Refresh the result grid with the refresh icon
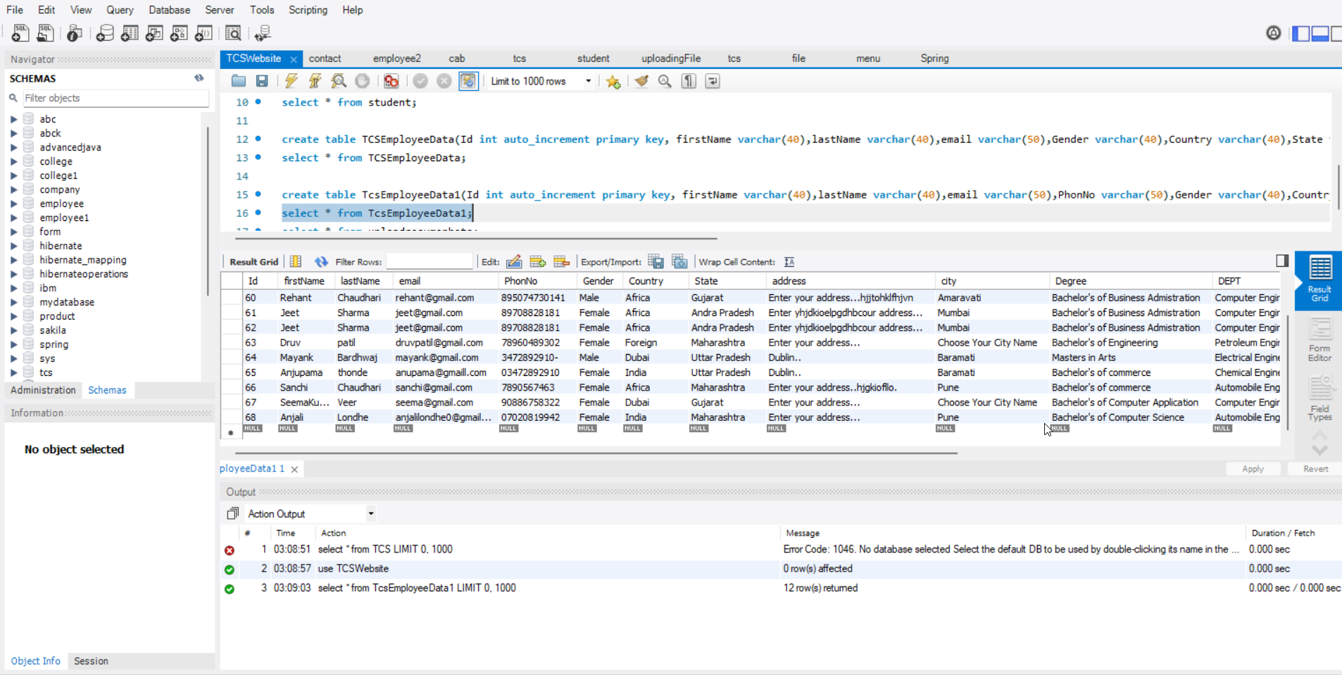This screenshot has width=1342, height=675. tap(321, 262)
